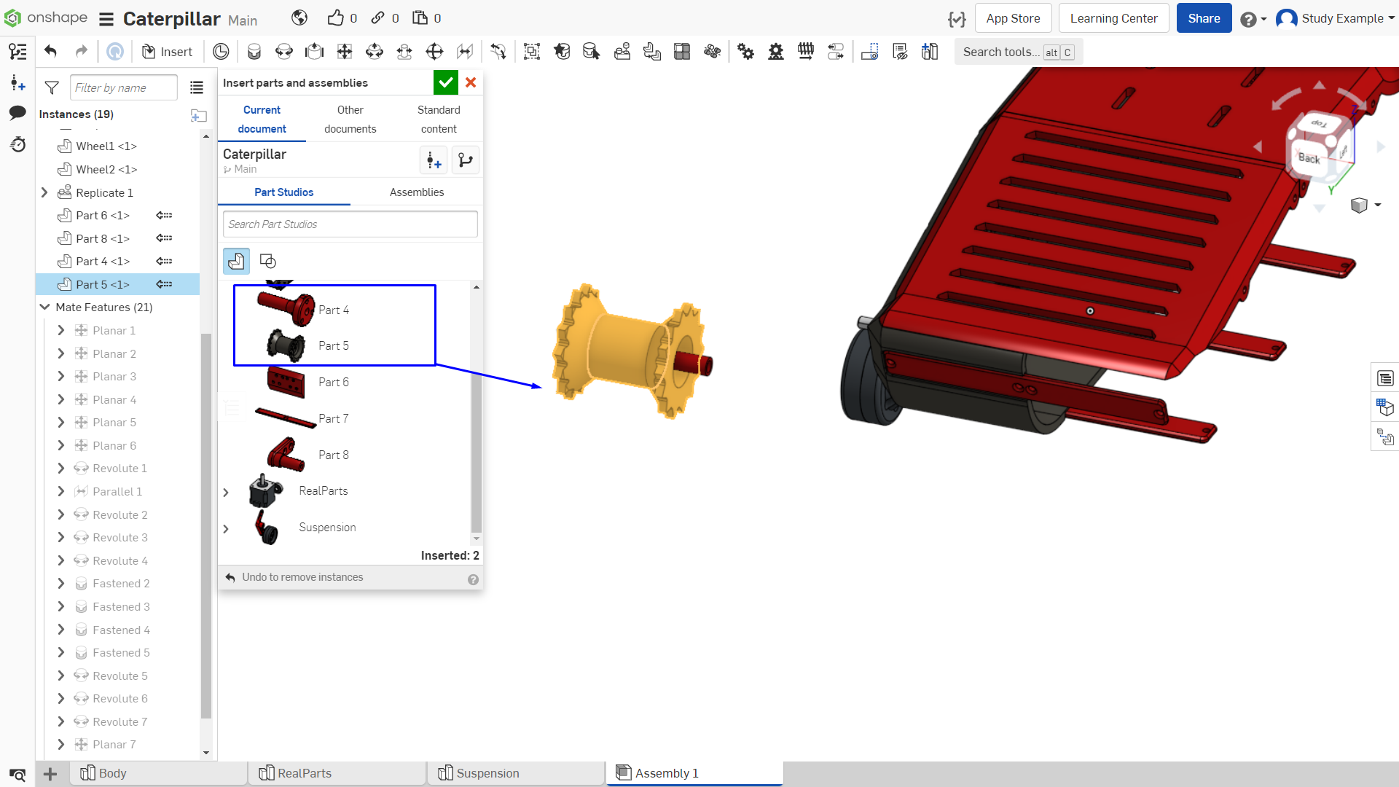Click the filter funnel icon
1399x787 pixels.
click(52, 87)
